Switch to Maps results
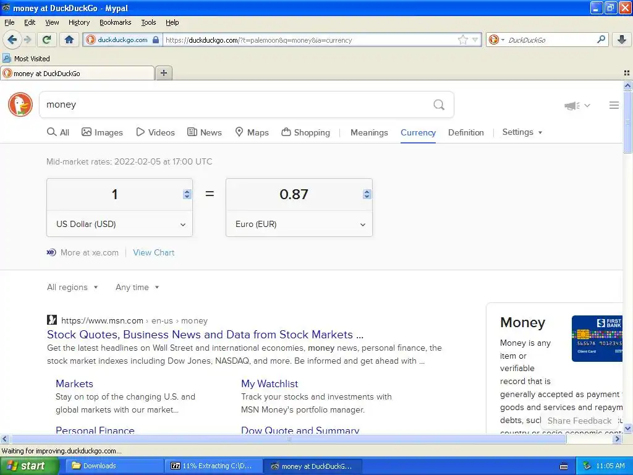Image resolution: width=633 pixels, height=475 pixels. (252, 132)
